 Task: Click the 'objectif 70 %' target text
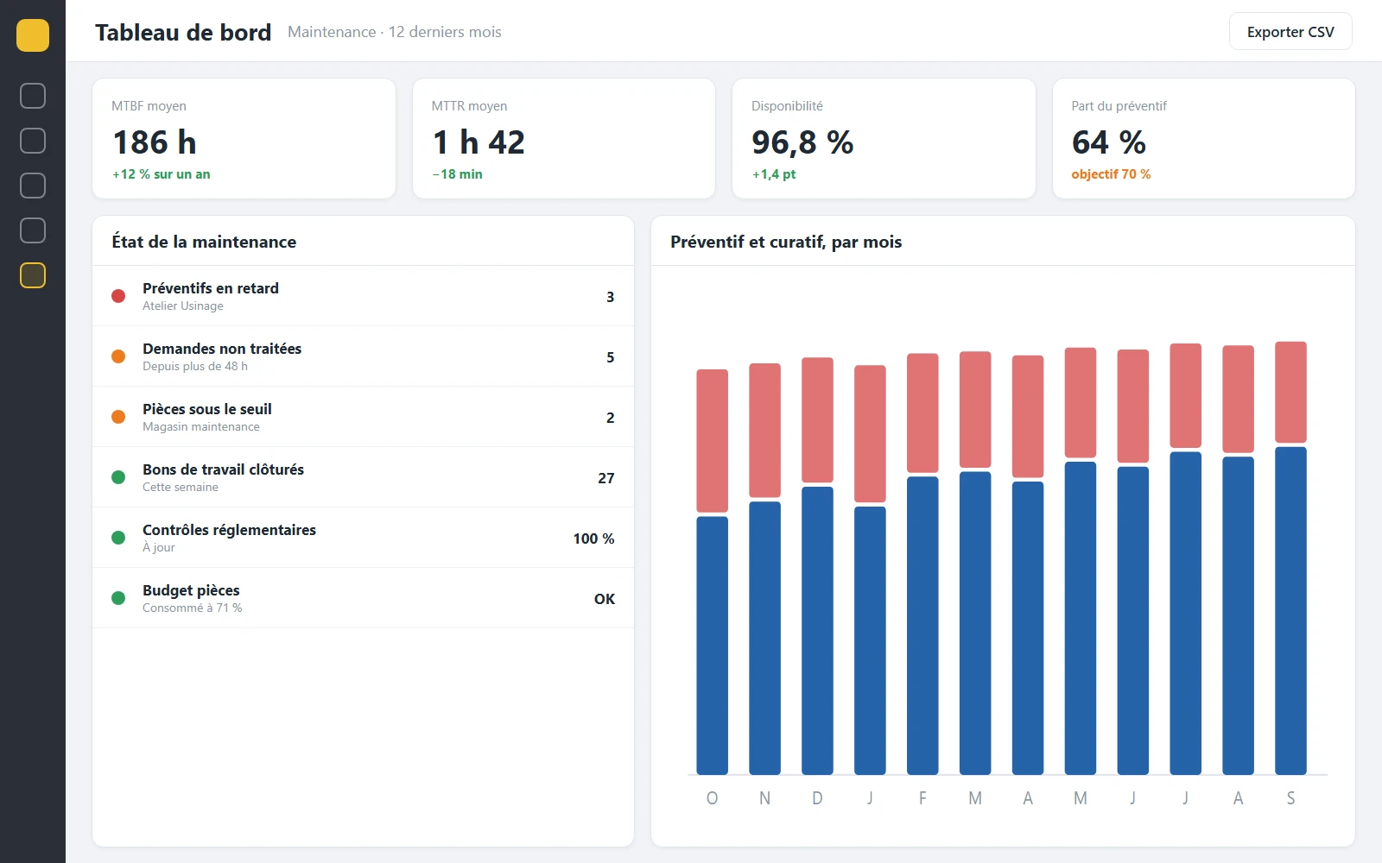[x=1111, y=174]
